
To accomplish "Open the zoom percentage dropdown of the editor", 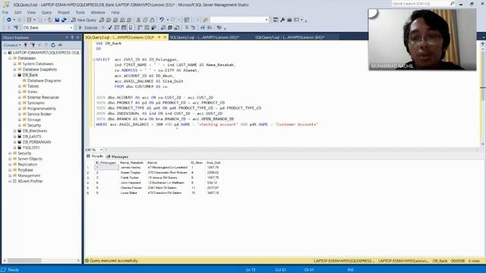I will pyautogui.click(x=101, y=150).
